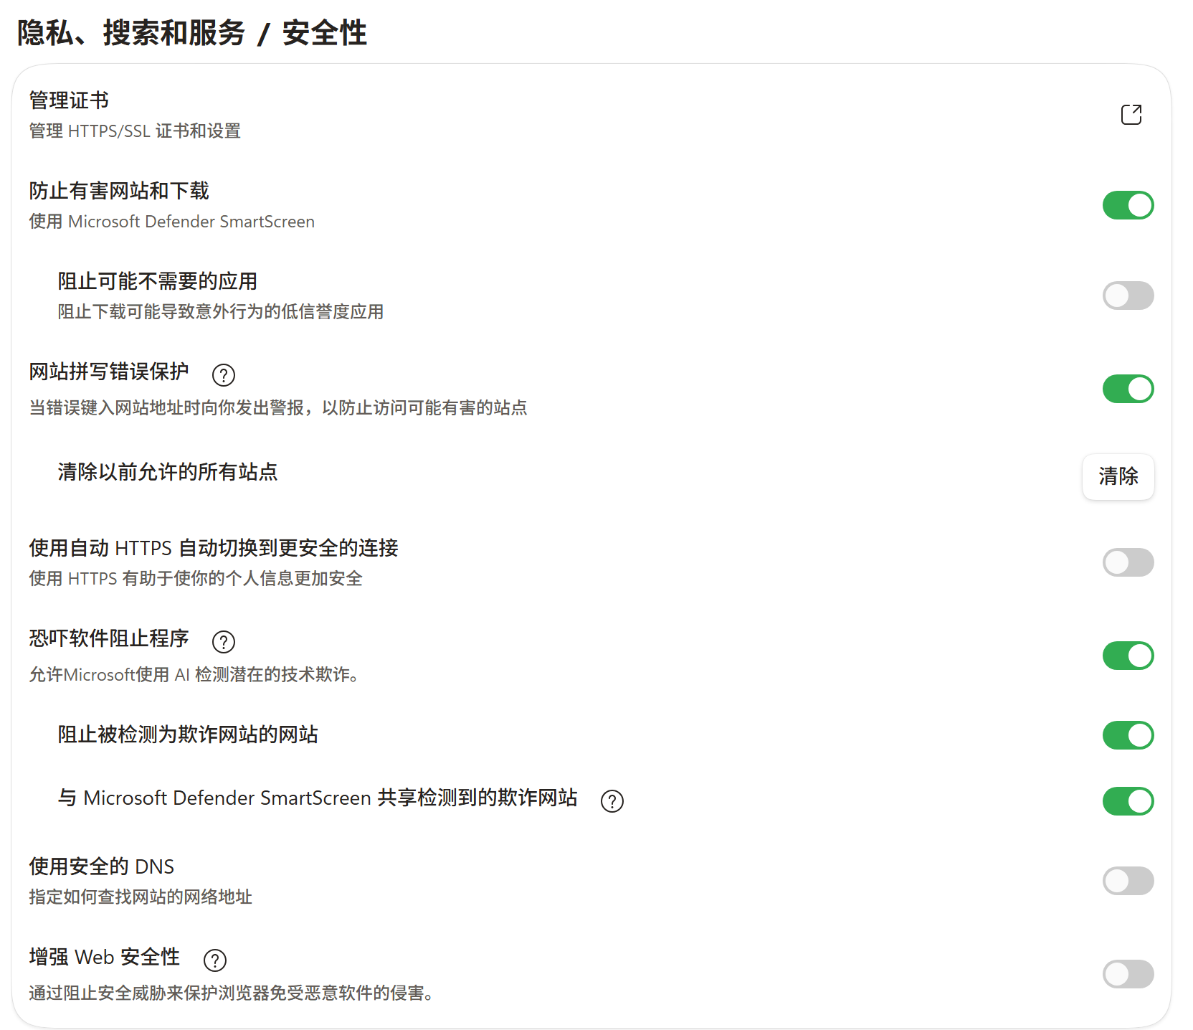Enable the 阻止可能不需要的应用 toggle
The image size is (1193, 1030).
1128,296
